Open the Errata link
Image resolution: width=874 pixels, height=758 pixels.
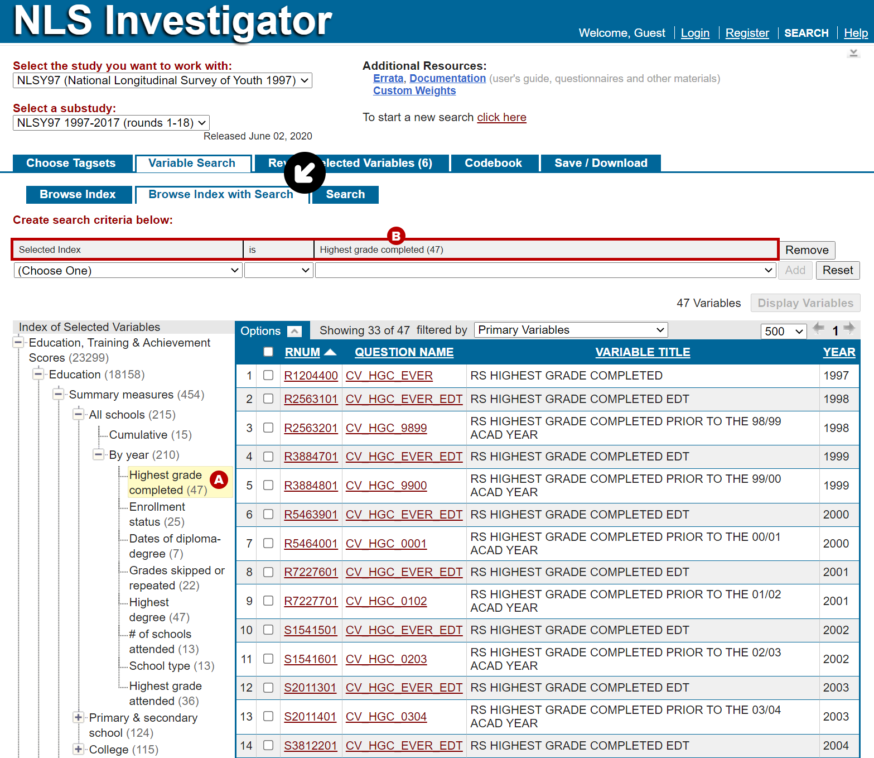pos(388,79)
